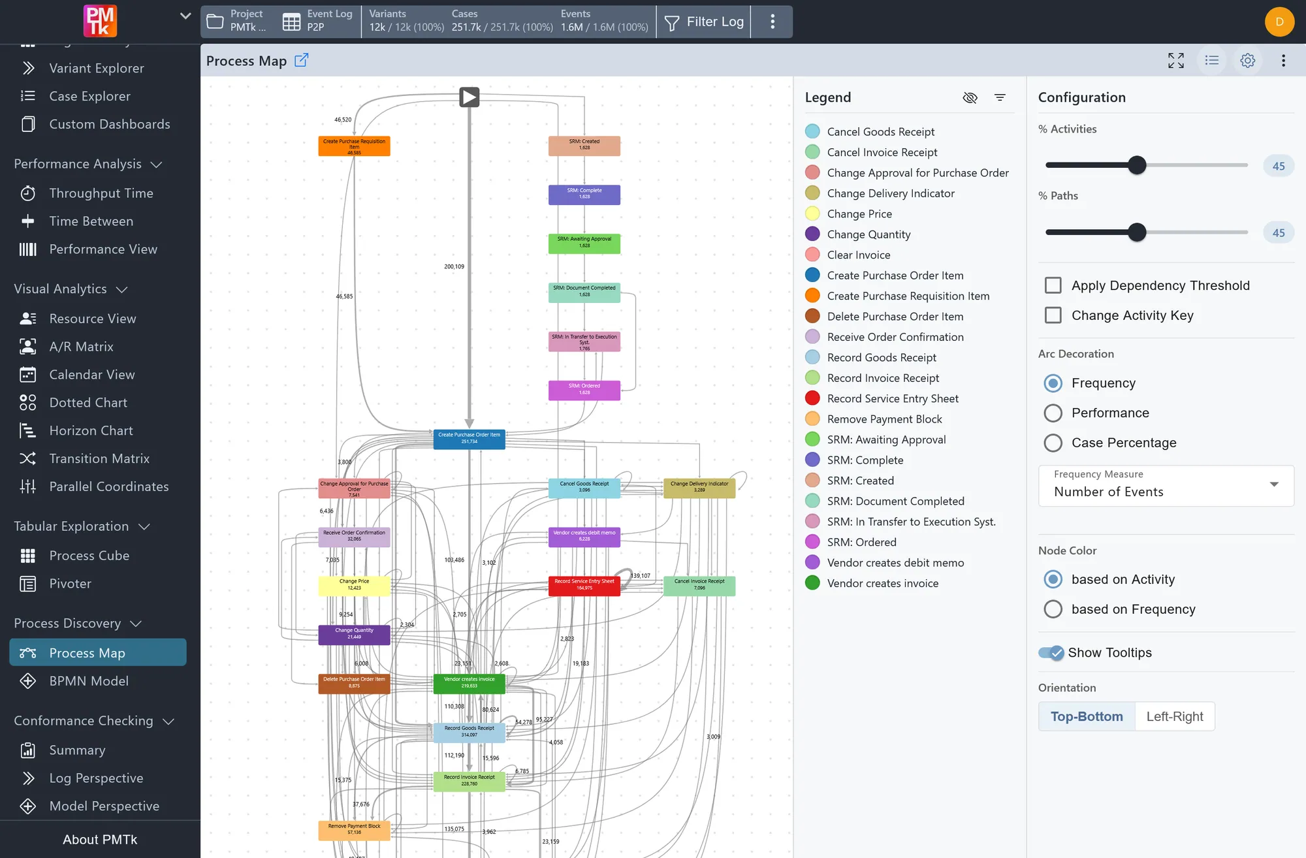Click the legend filter icon
The width and height of the screenshot is (1306, 858).
pos(1000,97)
